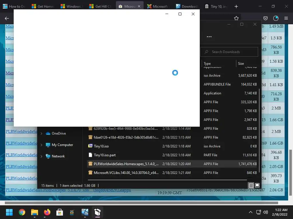Click the volume icon in the tray
The width and height of the screenshot is (293, 219).
265,212
